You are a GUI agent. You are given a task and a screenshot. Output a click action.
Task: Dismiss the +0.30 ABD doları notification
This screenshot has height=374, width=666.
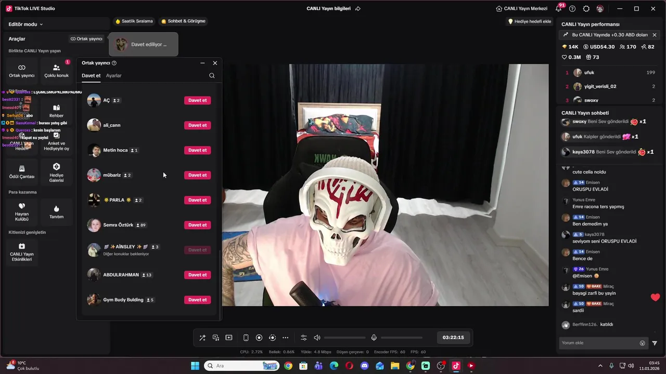click(x=654, y=35)
